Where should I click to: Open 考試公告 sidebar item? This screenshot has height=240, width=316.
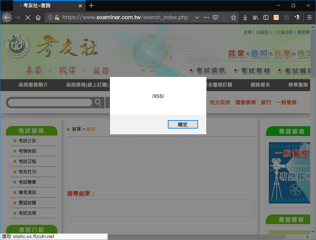coord(27,141)
